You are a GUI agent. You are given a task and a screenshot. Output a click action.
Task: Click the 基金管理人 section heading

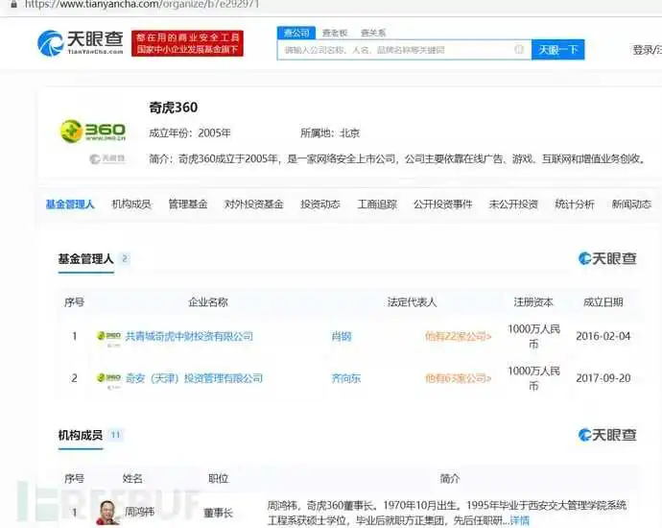85,259
